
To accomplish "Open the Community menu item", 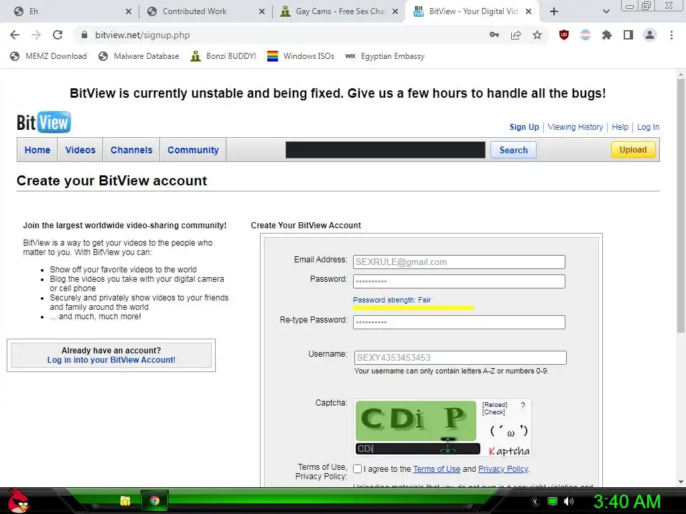I will point(193,150).
